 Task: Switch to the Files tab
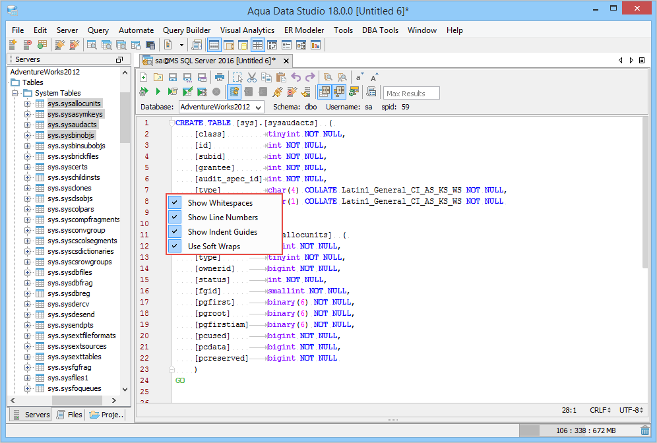[x=69, y=415]
